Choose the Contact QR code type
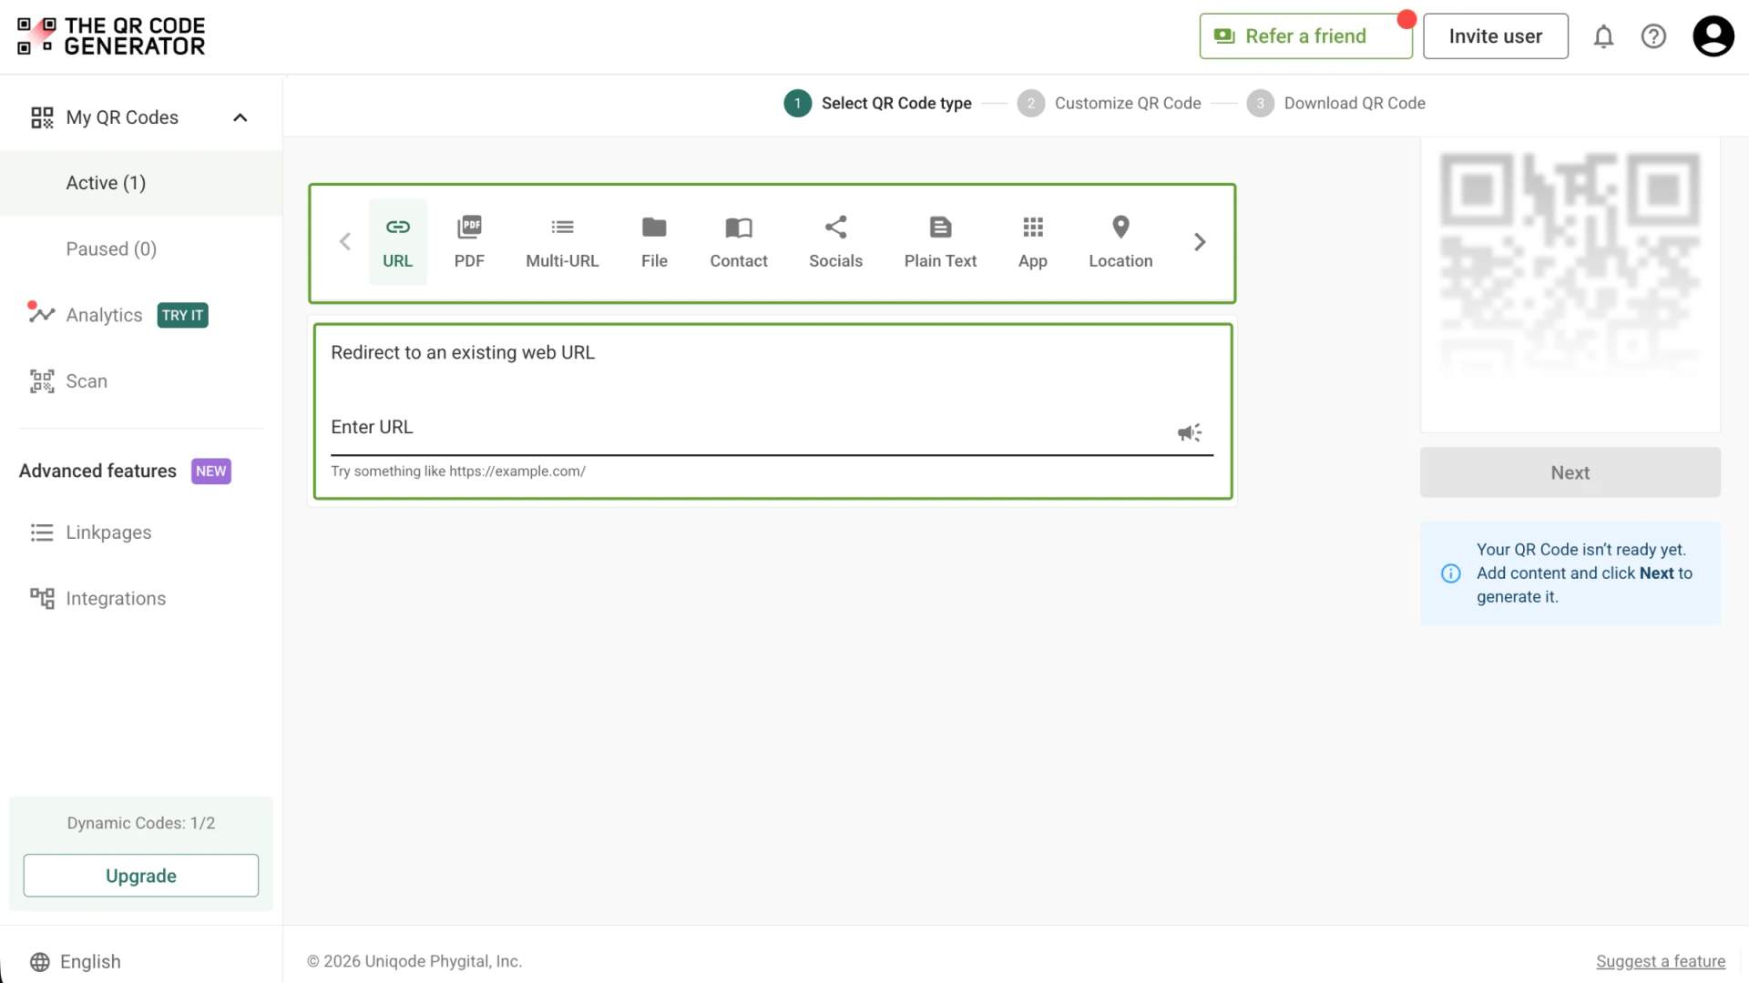 point(739,242)
